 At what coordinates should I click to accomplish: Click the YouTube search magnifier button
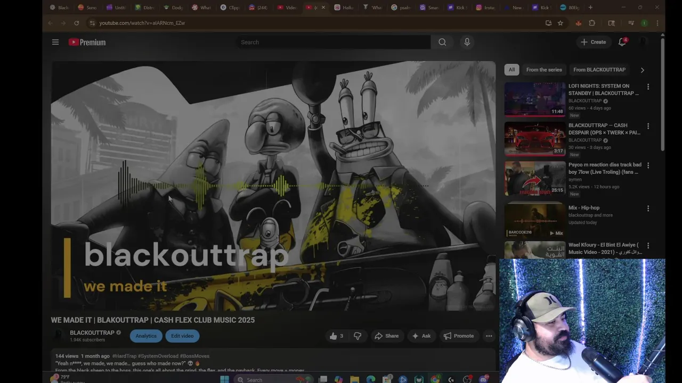click(x=442, y=42)
